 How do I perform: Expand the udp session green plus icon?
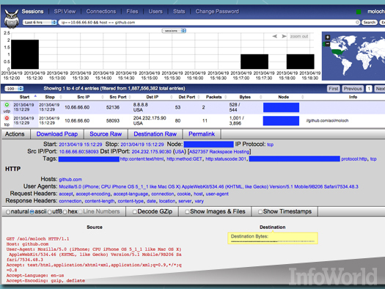[7, 105]
